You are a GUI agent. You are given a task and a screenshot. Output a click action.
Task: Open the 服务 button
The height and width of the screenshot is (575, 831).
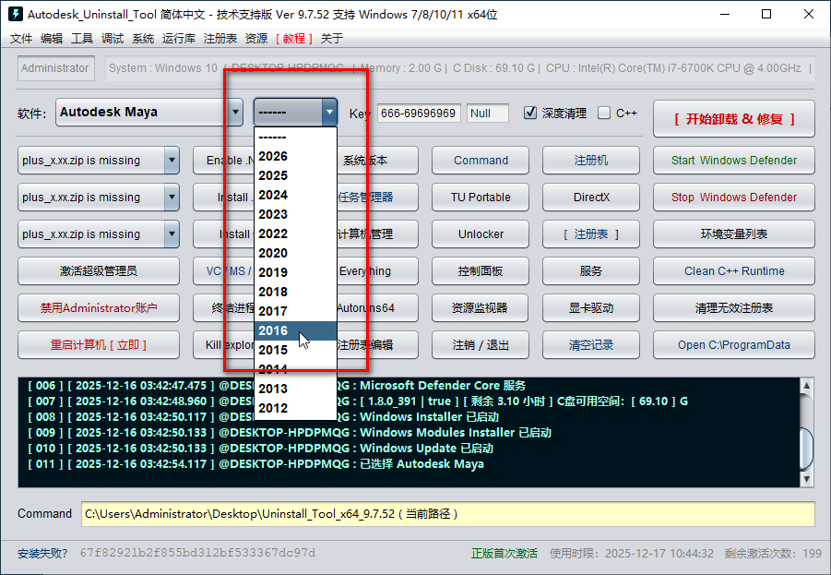click(x=591, y=271)
